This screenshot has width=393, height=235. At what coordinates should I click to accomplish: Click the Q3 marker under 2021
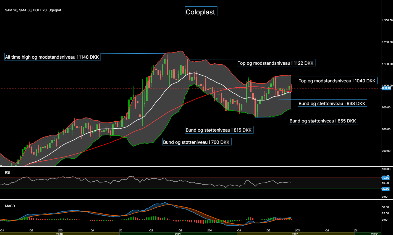pyautogui.click(x=298, y=230)
